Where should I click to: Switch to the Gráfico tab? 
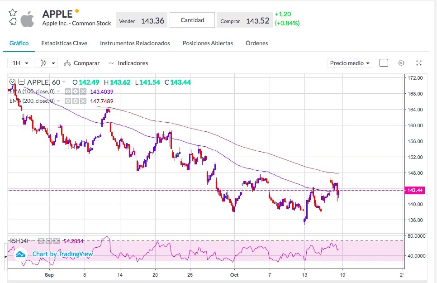tap(19, 43)
